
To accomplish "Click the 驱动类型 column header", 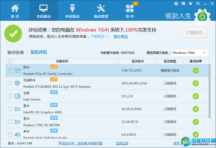I will coord(170,61).
